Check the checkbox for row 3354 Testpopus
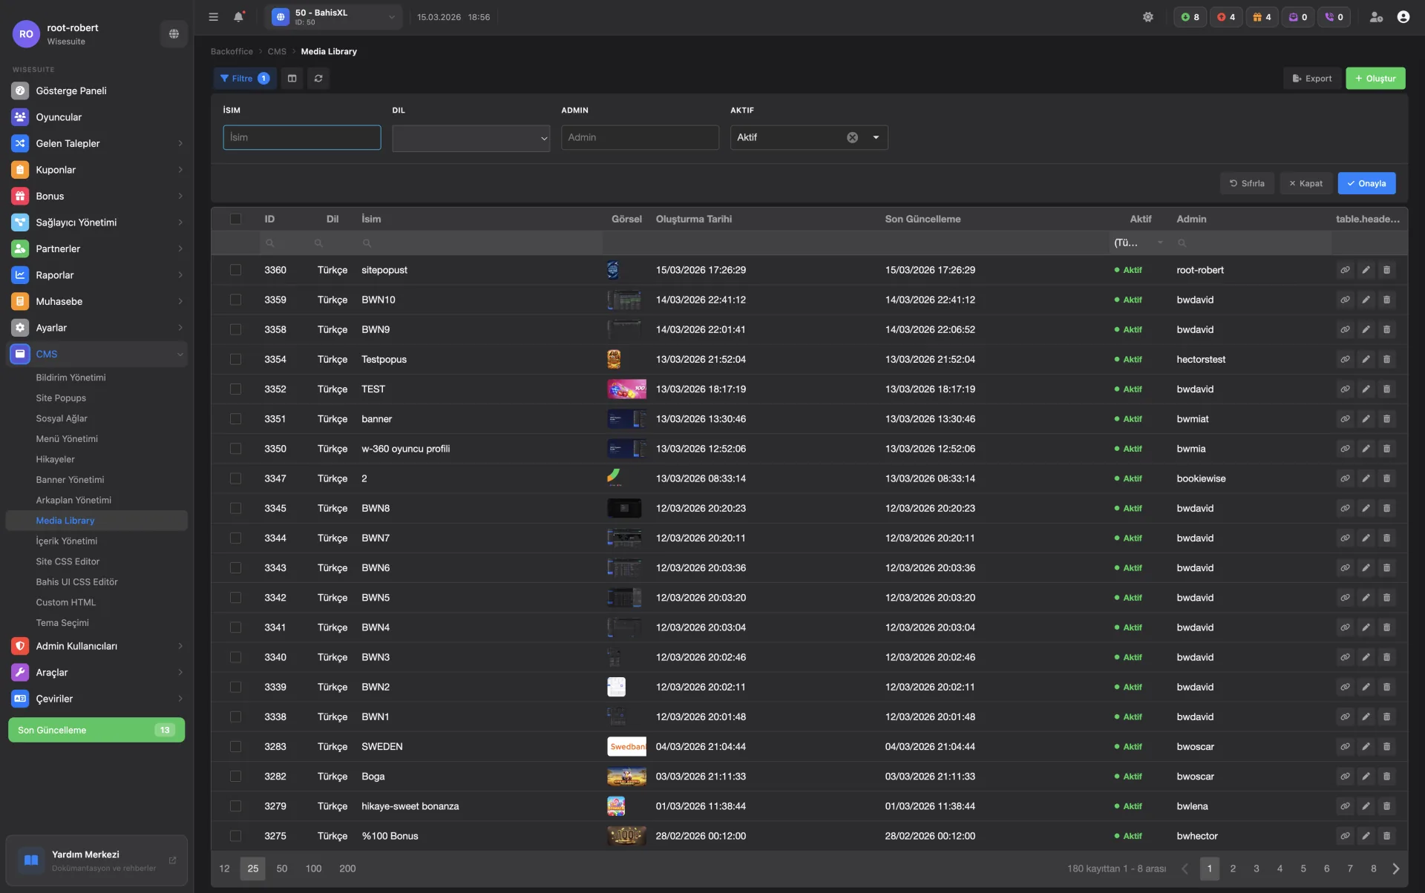 click(235, 359)
